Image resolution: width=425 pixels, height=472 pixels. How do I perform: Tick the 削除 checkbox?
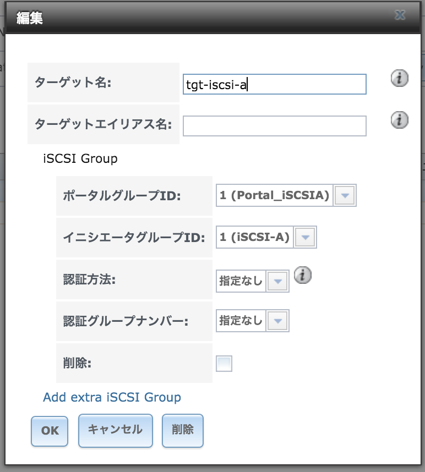pos(224,364)
